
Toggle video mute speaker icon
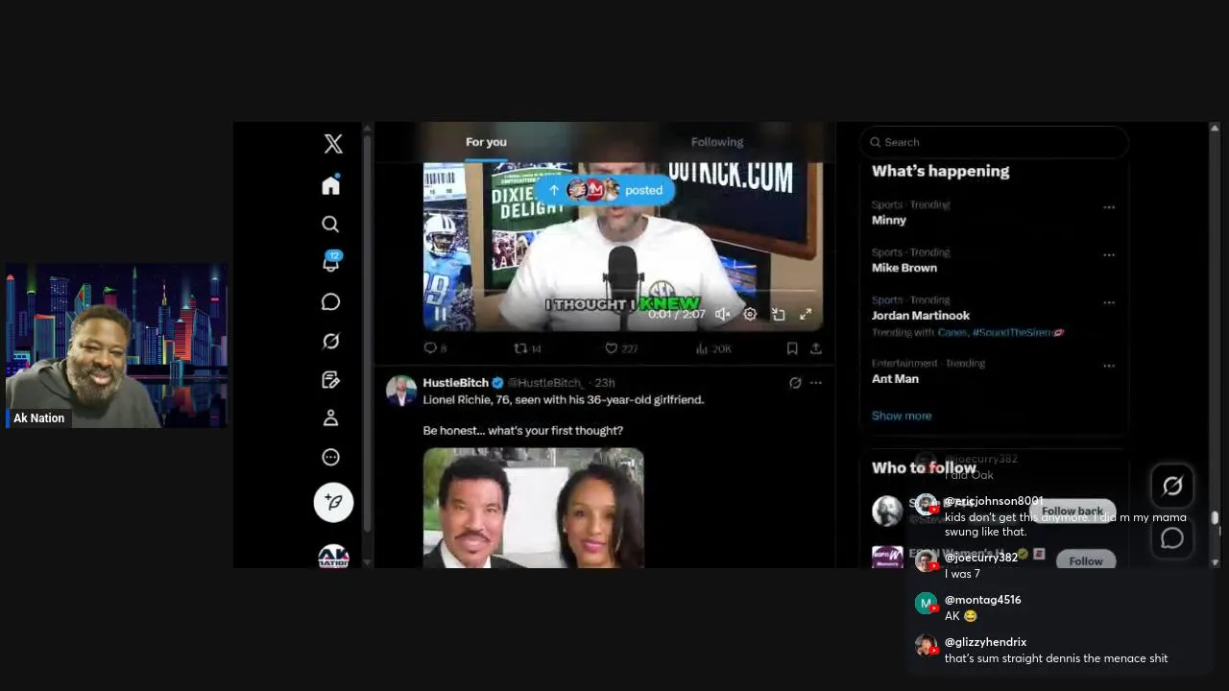point(723,314)
